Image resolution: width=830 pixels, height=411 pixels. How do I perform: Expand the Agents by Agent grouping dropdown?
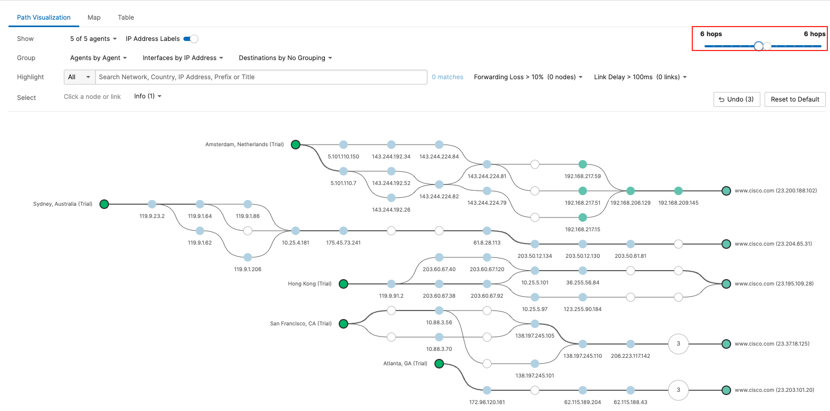pyautogui.click(x=98, y=58)
